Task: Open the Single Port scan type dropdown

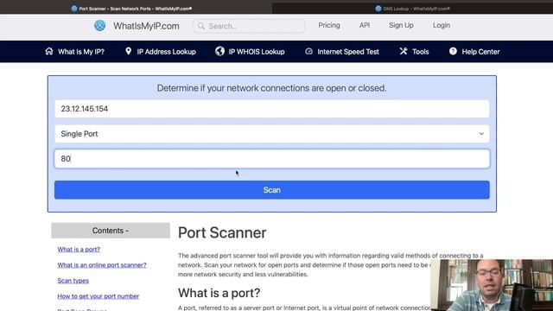Action: (x=272, y=134)
